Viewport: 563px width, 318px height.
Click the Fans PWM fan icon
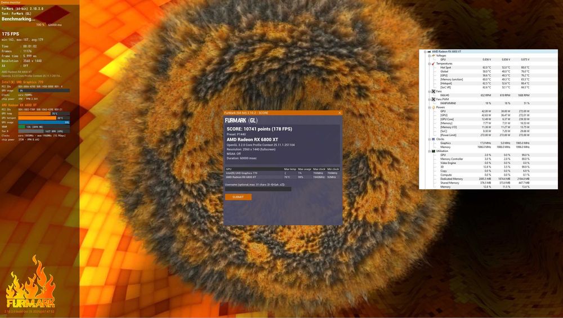[434, 100]
